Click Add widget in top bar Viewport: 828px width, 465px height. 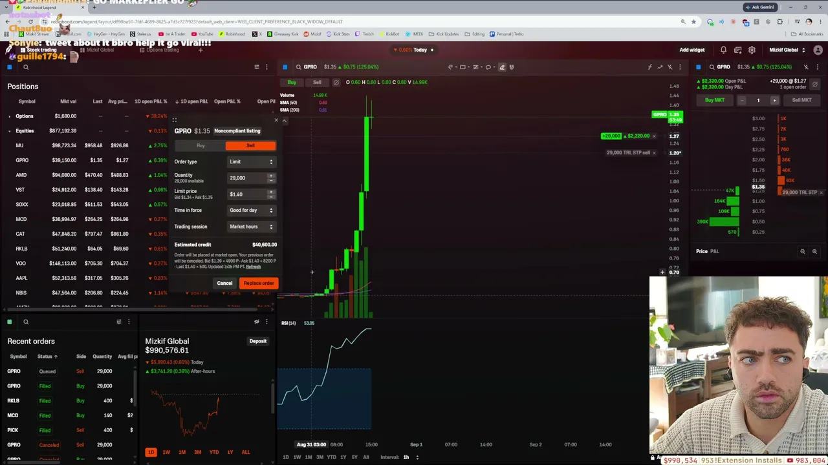point(692,50)
